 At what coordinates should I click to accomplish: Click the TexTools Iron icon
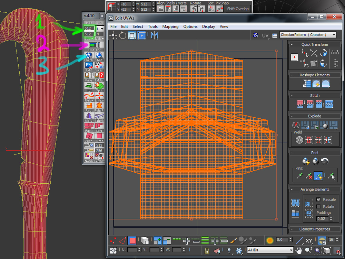(x=89, y=85)
